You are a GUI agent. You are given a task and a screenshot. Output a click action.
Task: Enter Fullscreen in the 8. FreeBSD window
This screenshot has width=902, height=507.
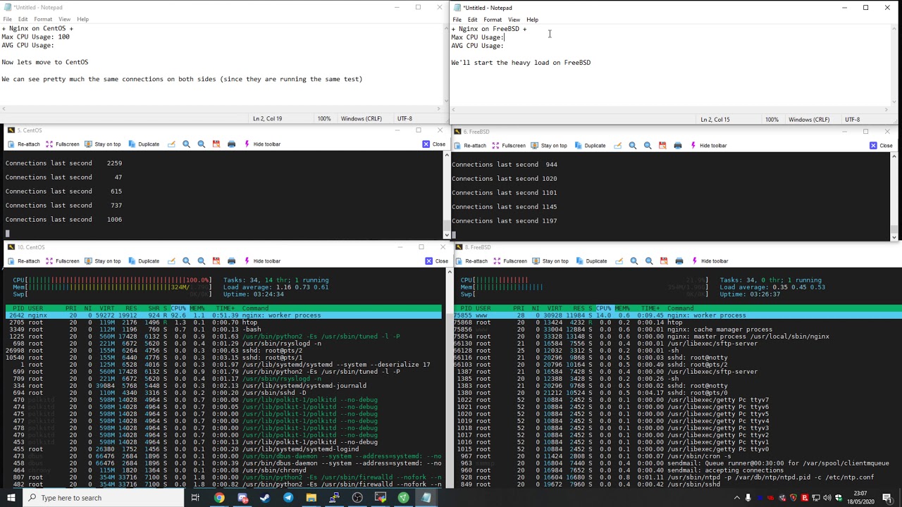coord(510,261)
